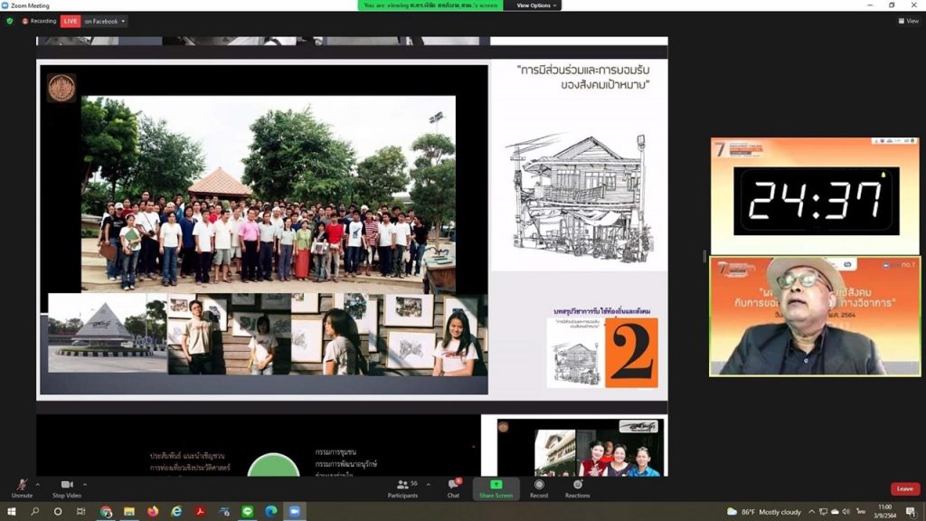
Task: Open the Chat panel
Action: (454, 488)
